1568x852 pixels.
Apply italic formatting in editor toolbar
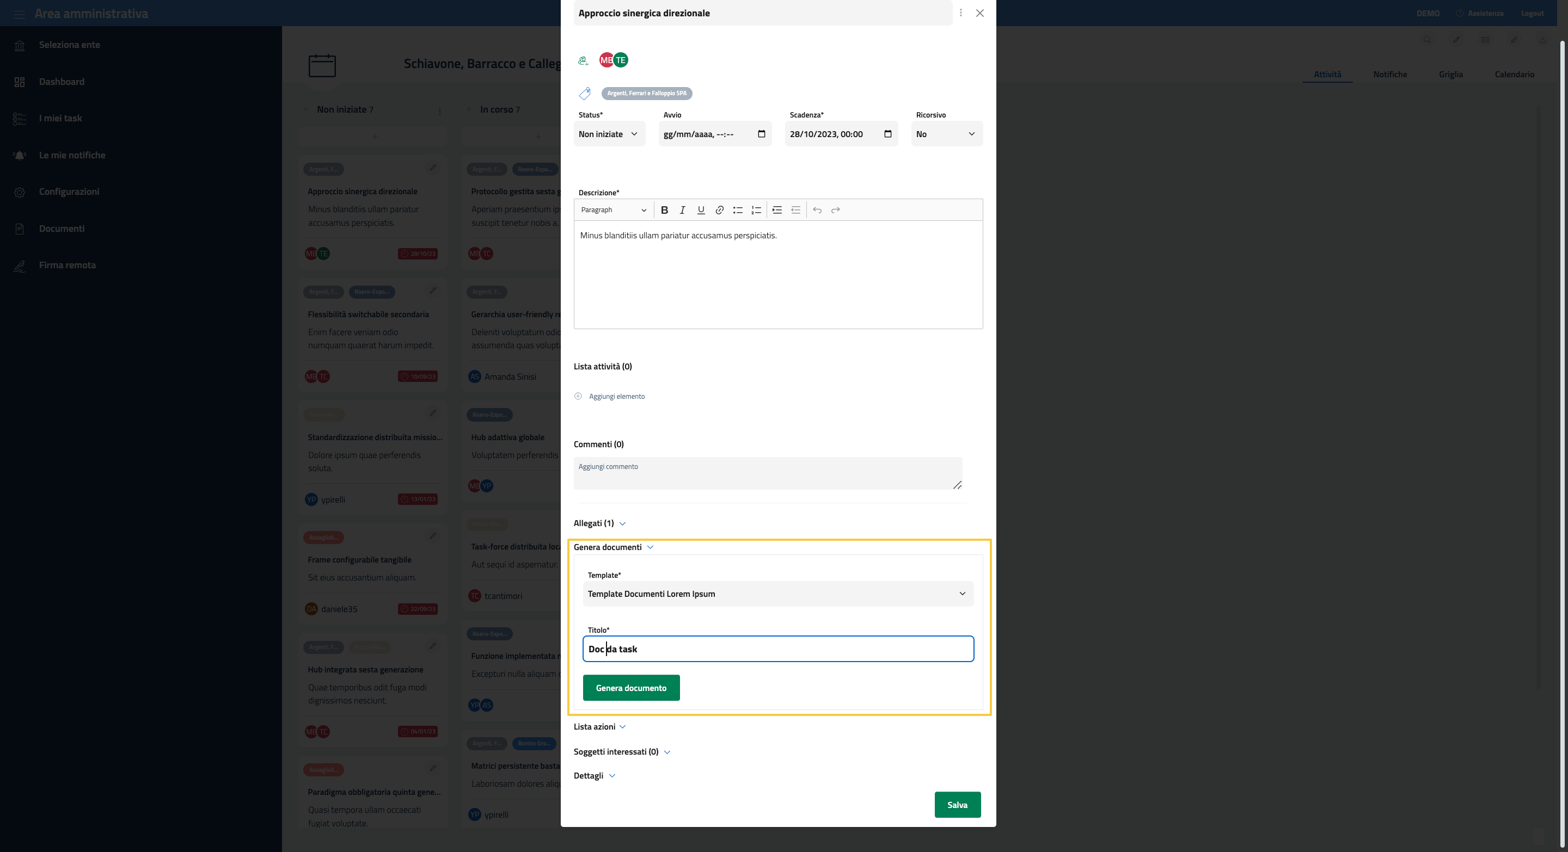(x=682, y=210)
